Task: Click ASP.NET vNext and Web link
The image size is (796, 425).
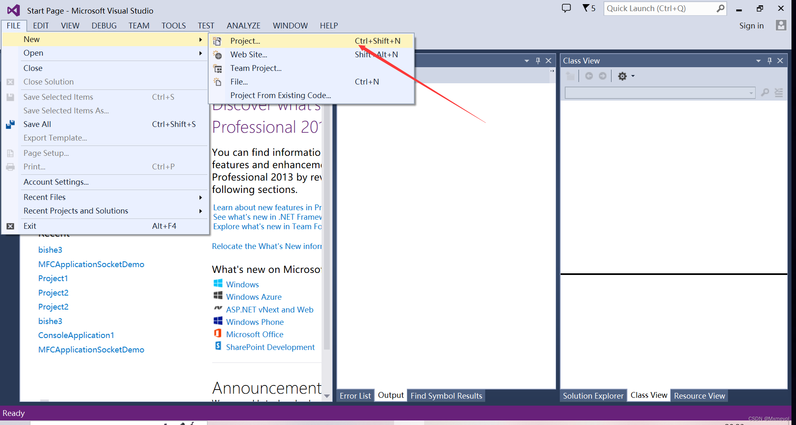Action: coord(270,310)
